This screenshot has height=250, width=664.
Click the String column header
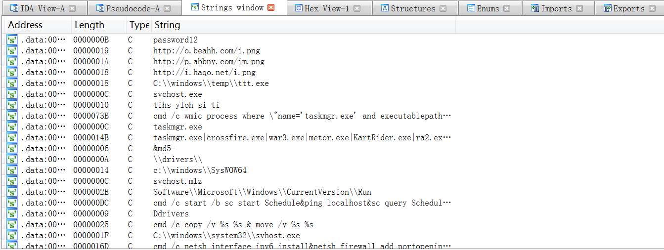tap(167, 25)
